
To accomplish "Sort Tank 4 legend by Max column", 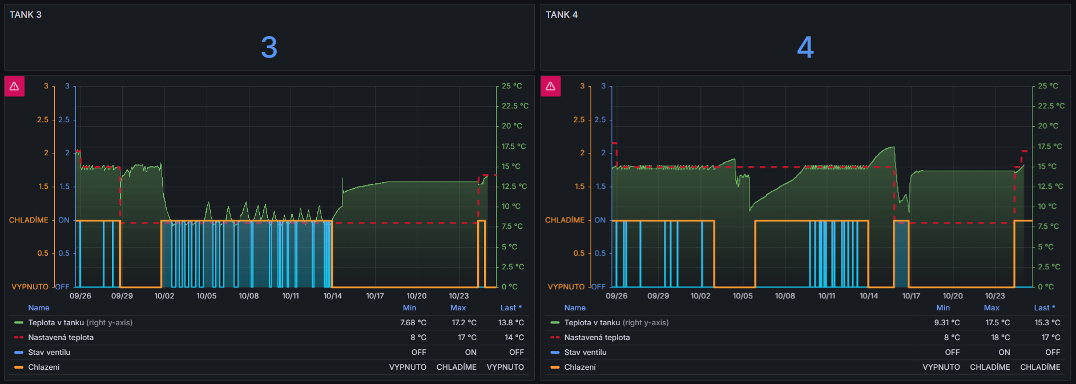I will click(x=992, y=308).
